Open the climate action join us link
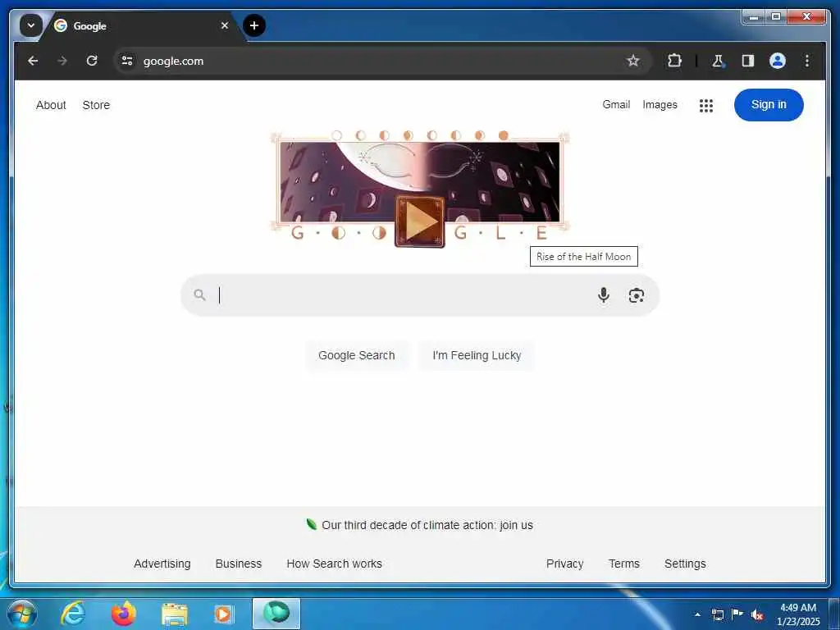Viewport: 840px width, 630px height. [x=427, y=525]
